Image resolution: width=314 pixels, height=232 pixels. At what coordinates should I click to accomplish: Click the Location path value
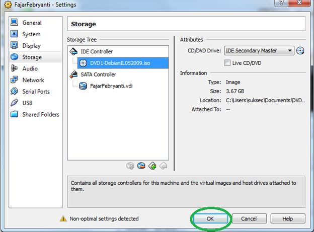pyautogui.click(x=265, y=100)
